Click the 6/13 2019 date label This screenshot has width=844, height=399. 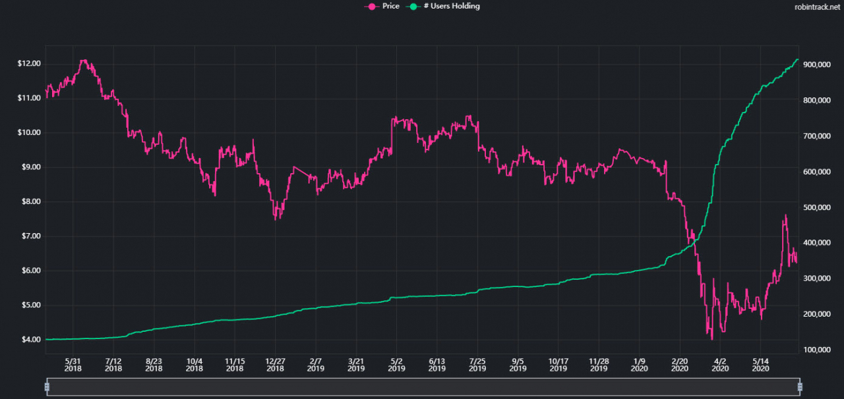(x=437, y=365)
